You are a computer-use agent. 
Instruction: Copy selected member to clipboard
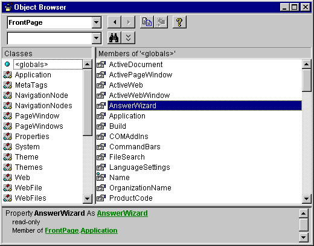pos(147,22)
